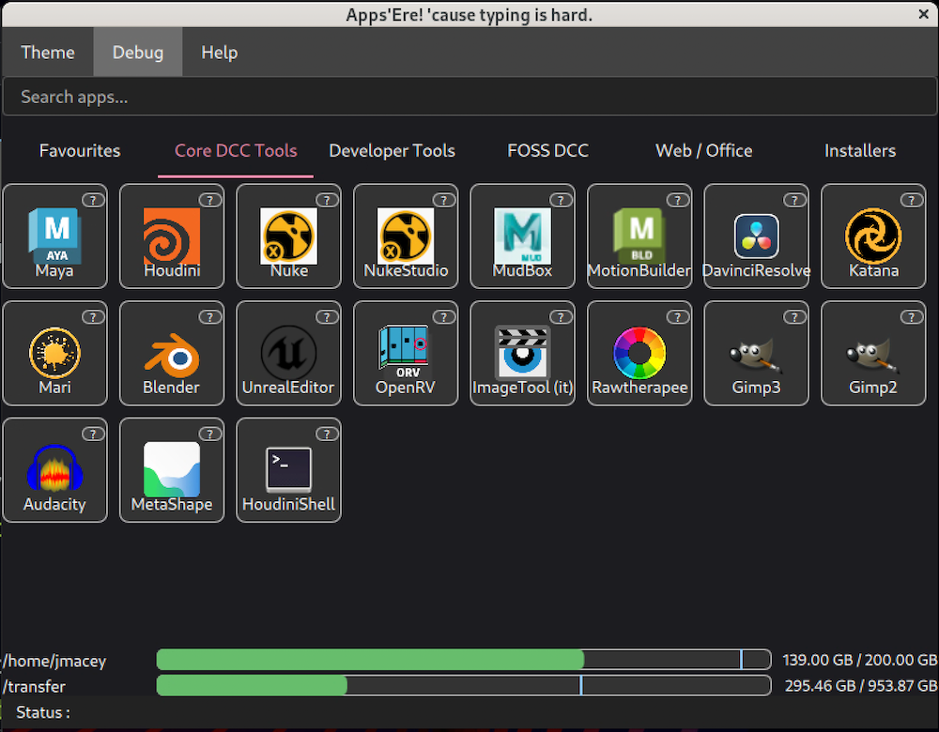Click the question mark on Mari tile
Screen dimensions: 939x732
pyautogui.click(x=92, y=317)
